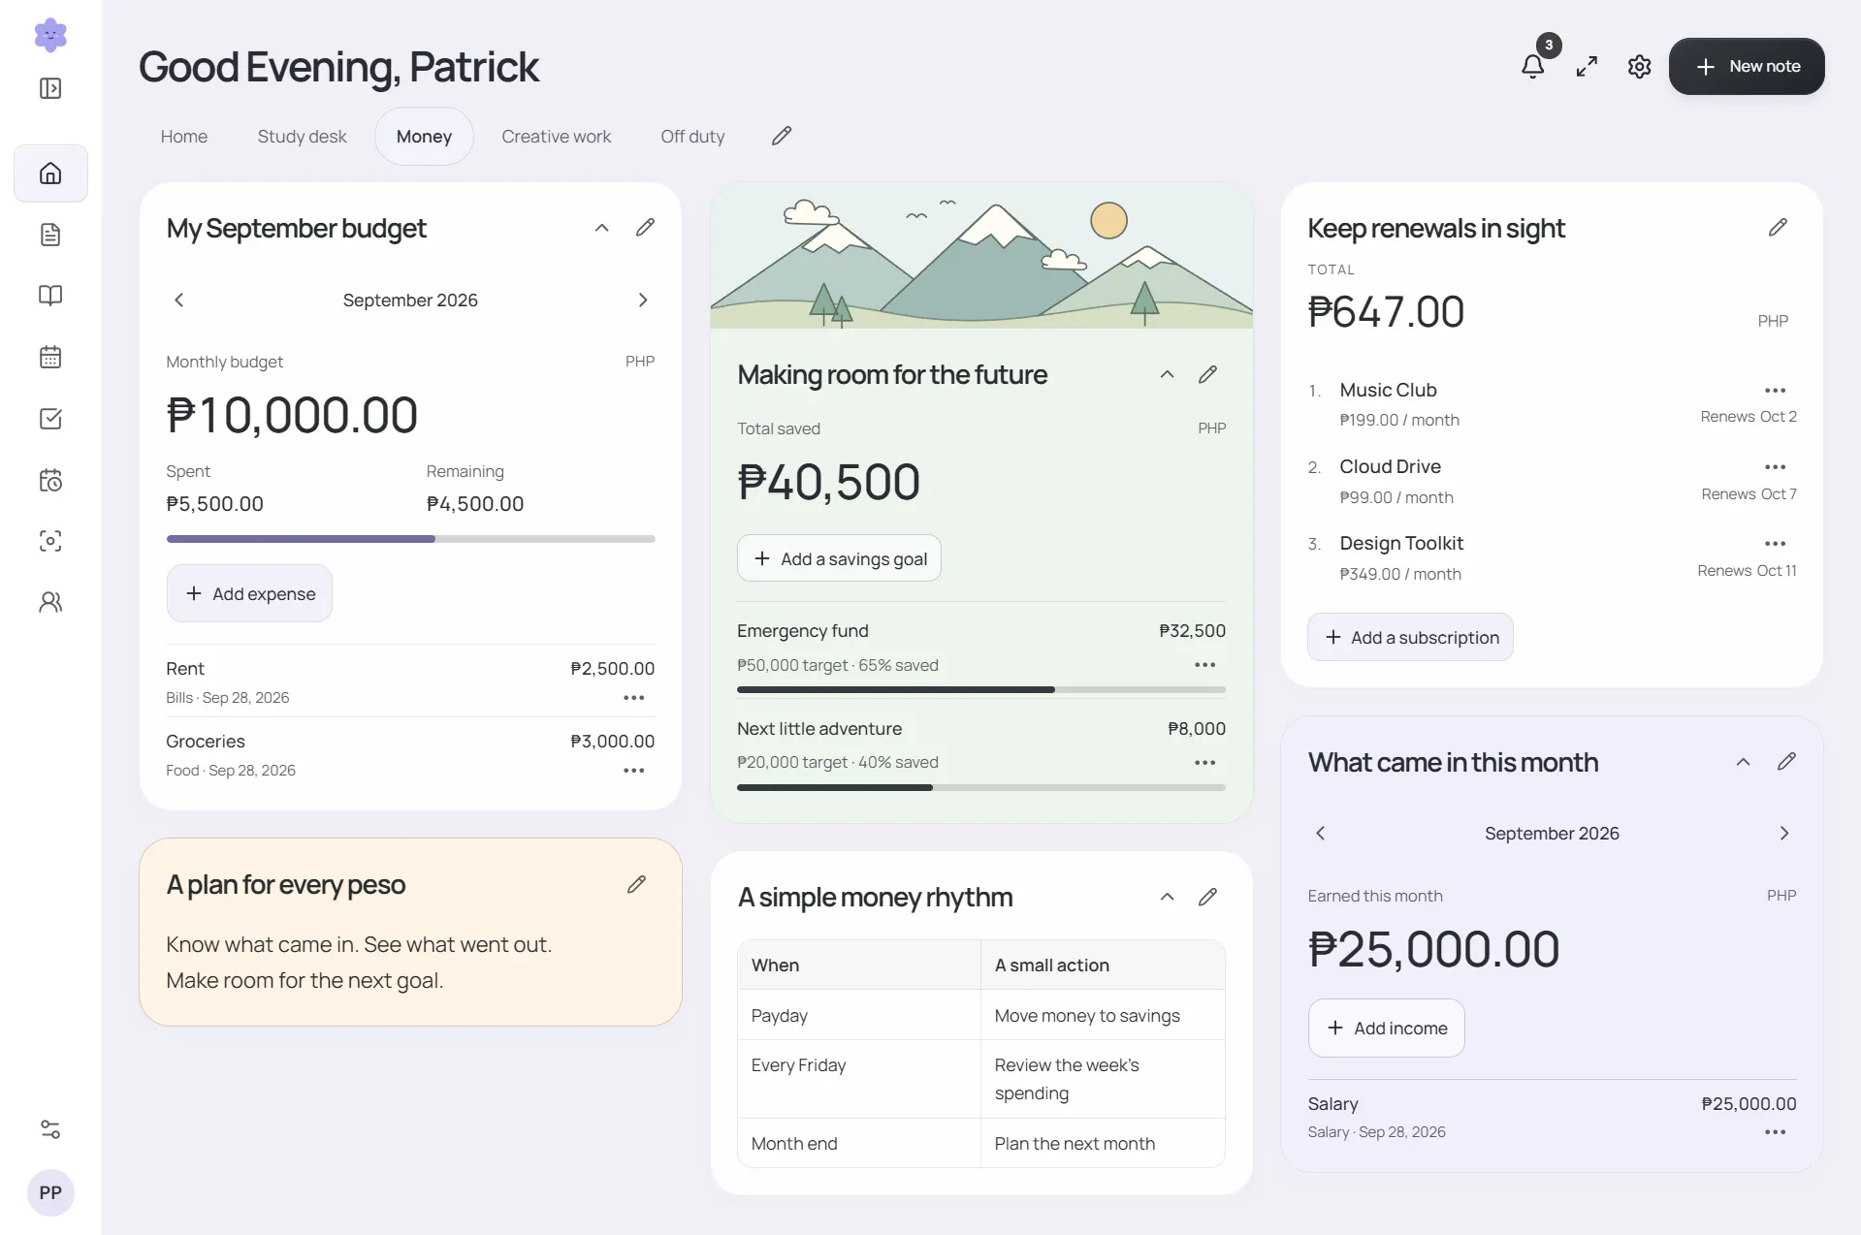Click the Emergency fund progress bar
The image size is (1861, 1235).
[980, 689]
